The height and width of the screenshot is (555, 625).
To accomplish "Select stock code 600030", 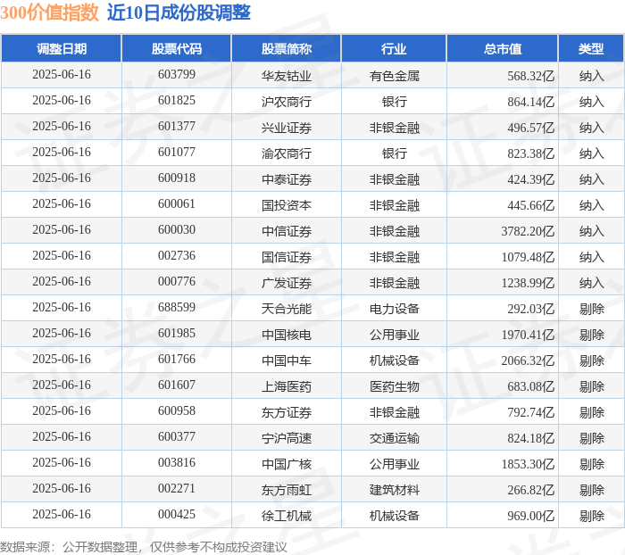I will [x=177, y=230].
